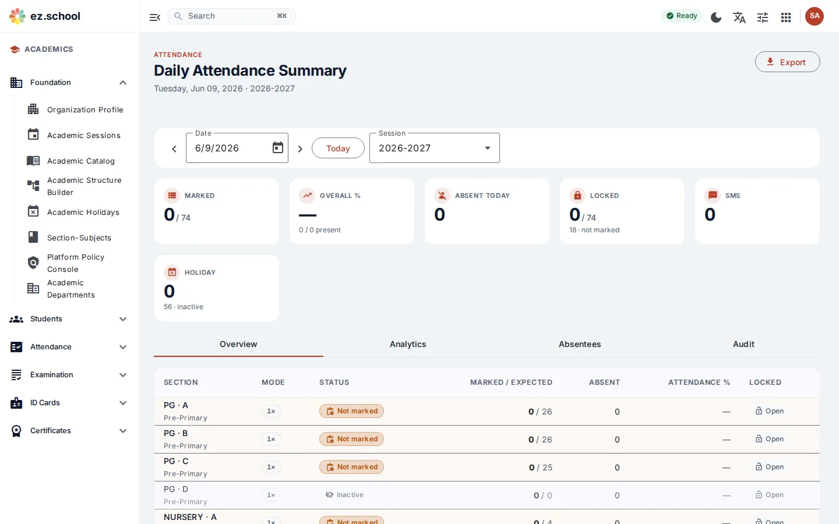Switch to the Analytics tab
The width and height of the screenshot is (839, 524).
408,344
